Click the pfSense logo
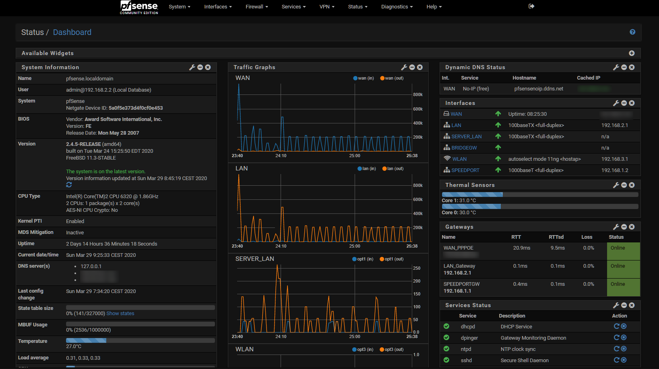The image size is (659, 369). pyautogui.click(x=138, y=7)
